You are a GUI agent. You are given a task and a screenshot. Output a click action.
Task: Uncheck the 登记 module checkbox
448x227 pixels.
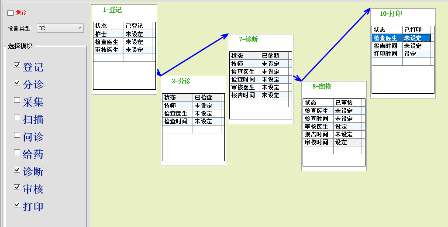pyautogui.click(x=17, y=65)
